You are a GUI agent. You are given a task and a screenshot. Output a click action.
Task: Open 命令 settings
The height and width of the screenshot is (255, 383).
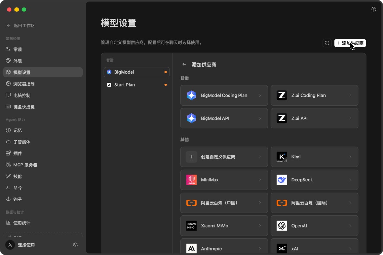click(43, 188)
